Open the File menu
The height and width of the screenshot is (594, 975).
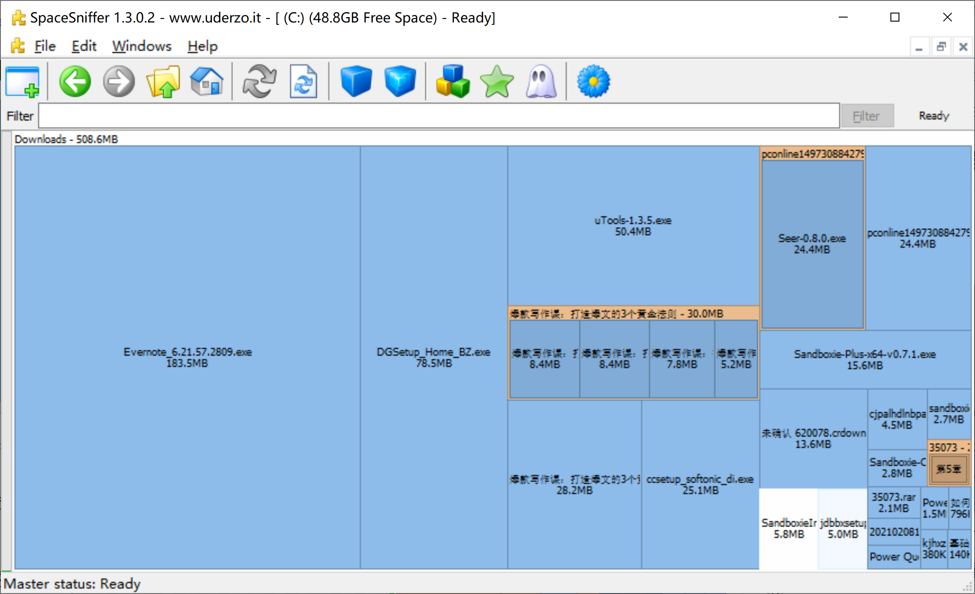45,46
